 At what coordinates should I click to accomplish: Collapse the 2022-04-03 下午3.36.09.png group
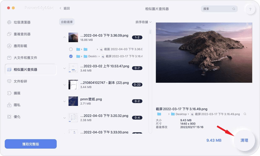tap(64, 37)
